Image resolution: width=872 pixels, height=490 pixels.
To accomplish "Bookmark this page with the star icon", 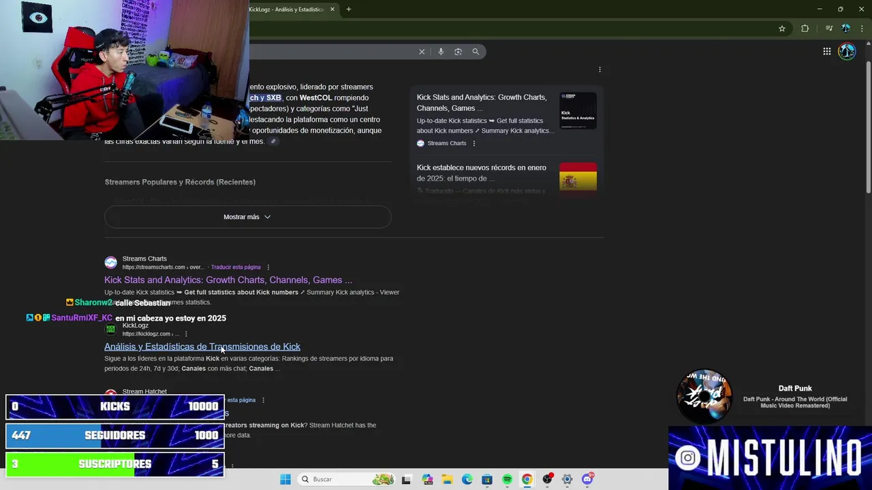I will (x=782, y=29).
